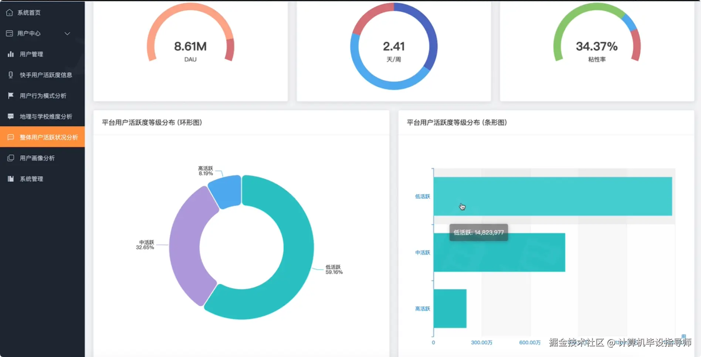The image size is (701, 357).
Task: Click the 低活跃 59.16% donut label
Action: pyautogui.click(x=334, y=269)
